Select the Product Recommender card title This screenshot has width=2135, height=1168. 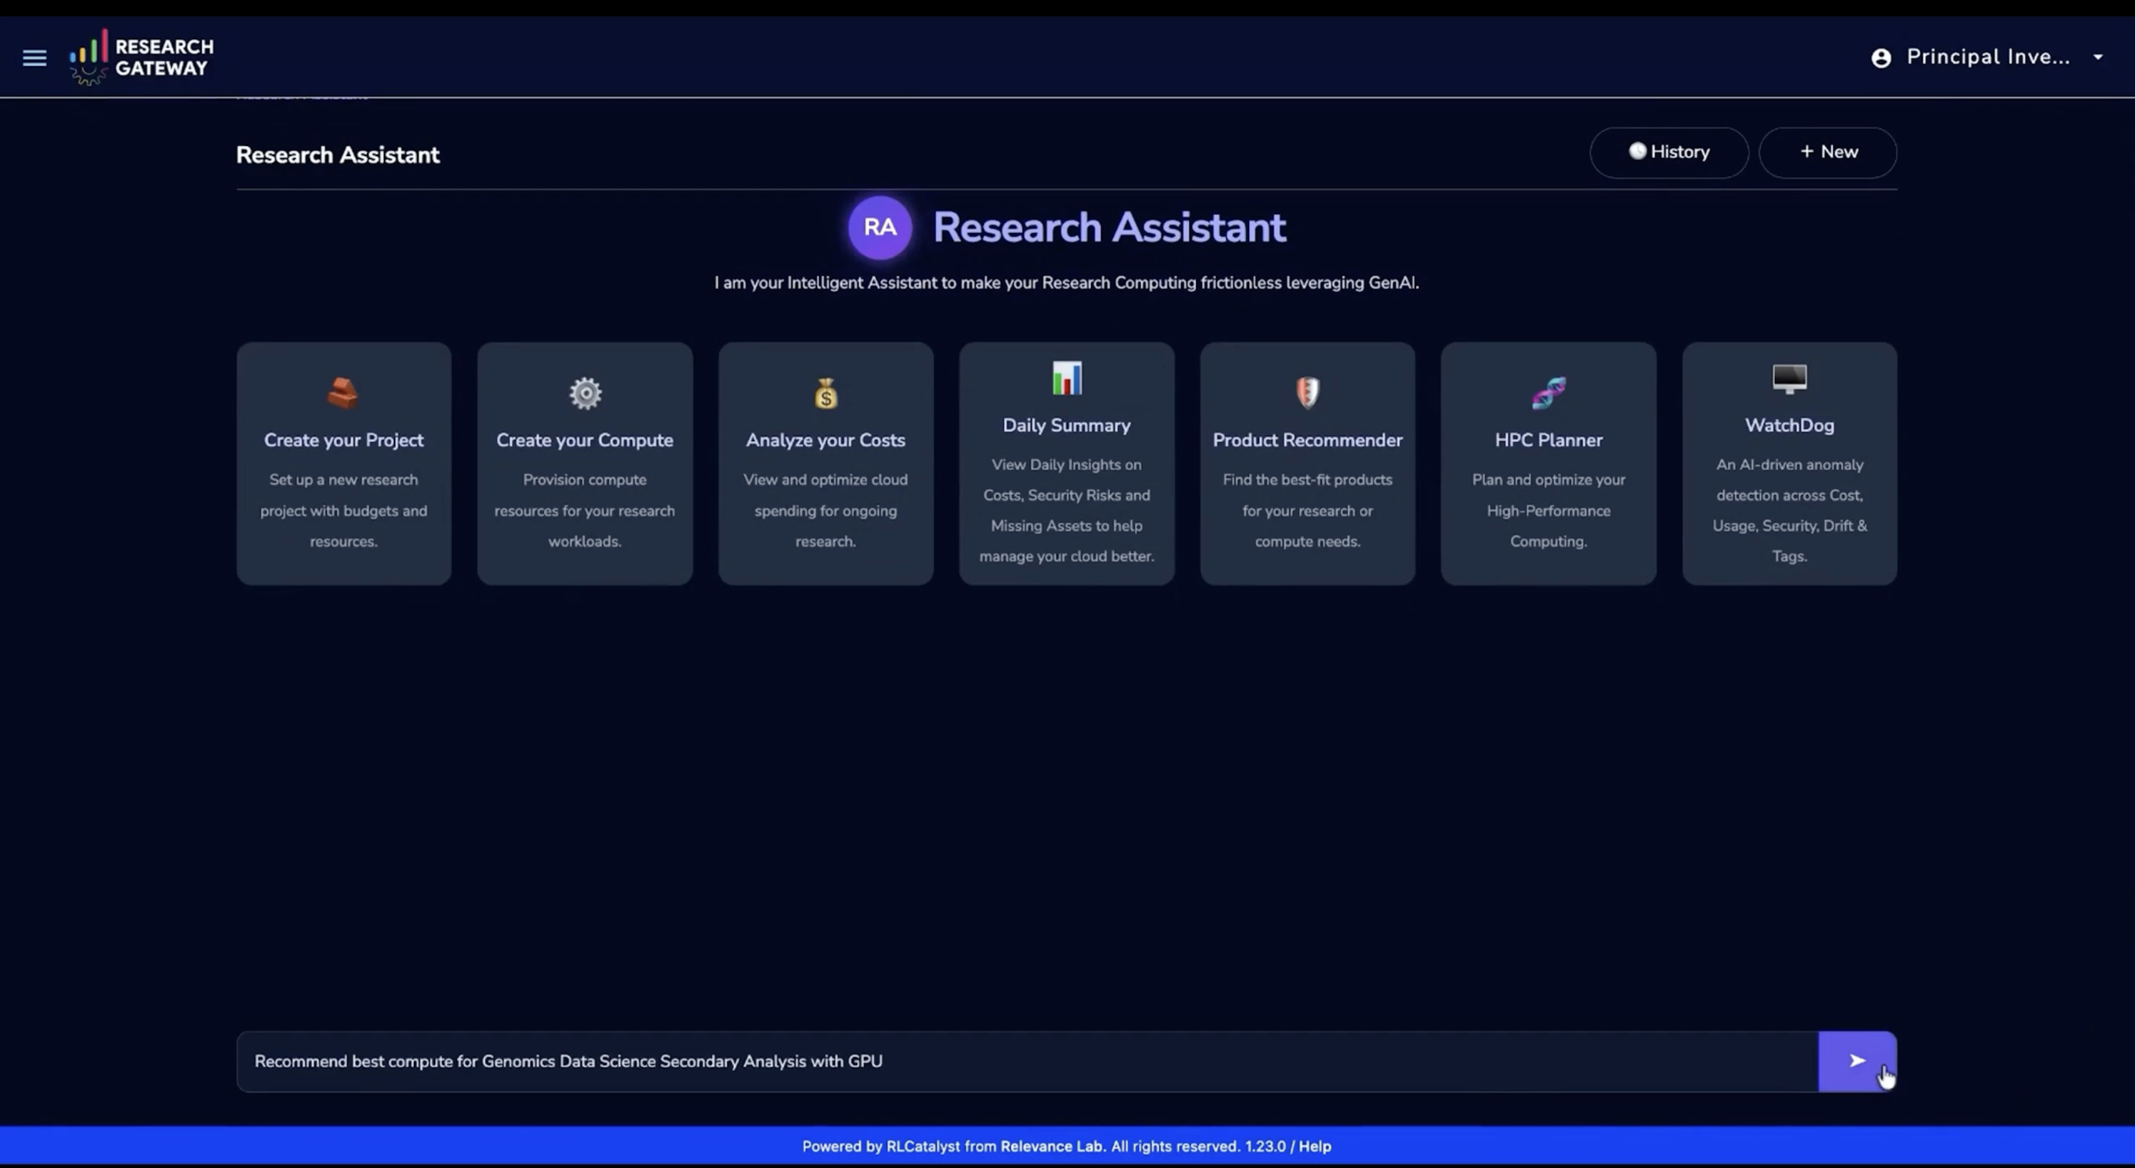[1307, 440]
